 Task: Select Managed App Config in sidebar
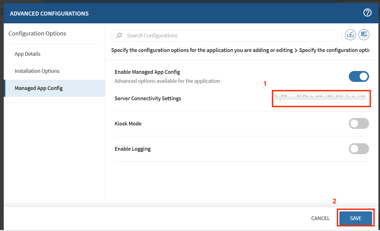(39, 88)
